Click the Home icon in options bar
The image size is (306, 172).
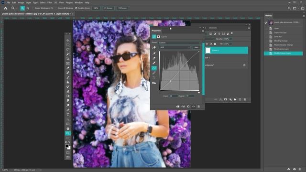pyautogui.click(x=5, y=8)
